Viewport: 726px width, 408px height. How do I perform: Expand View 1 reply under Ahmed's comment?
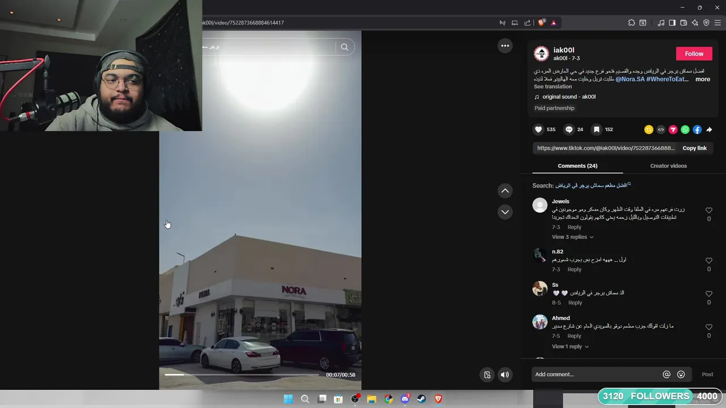click(570, 346)
